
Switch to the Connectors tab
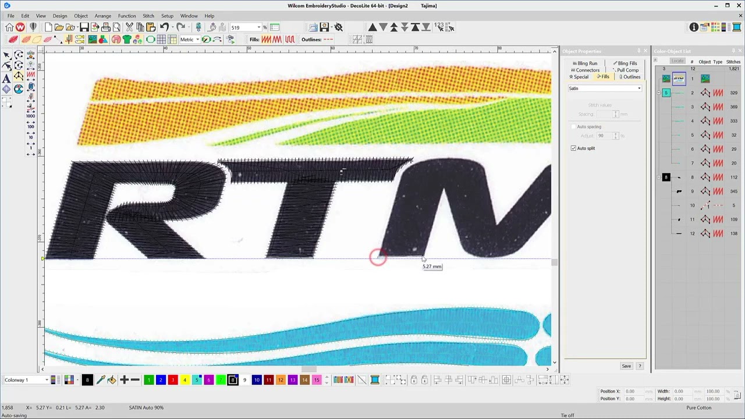[x=585, y=70]
